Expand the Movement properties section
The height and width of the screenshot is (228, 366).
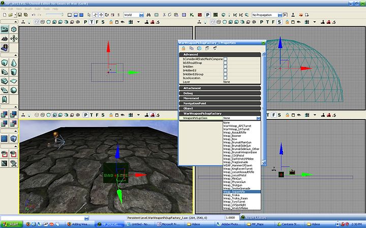pyautogui.click(x=220, y=98)
